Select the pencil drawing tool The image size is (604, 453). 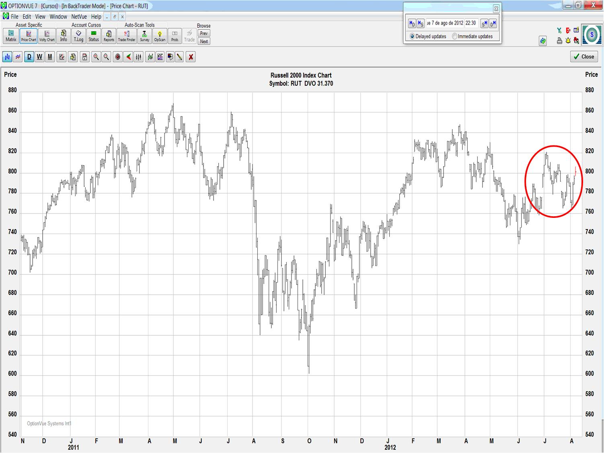click(180, 57)
